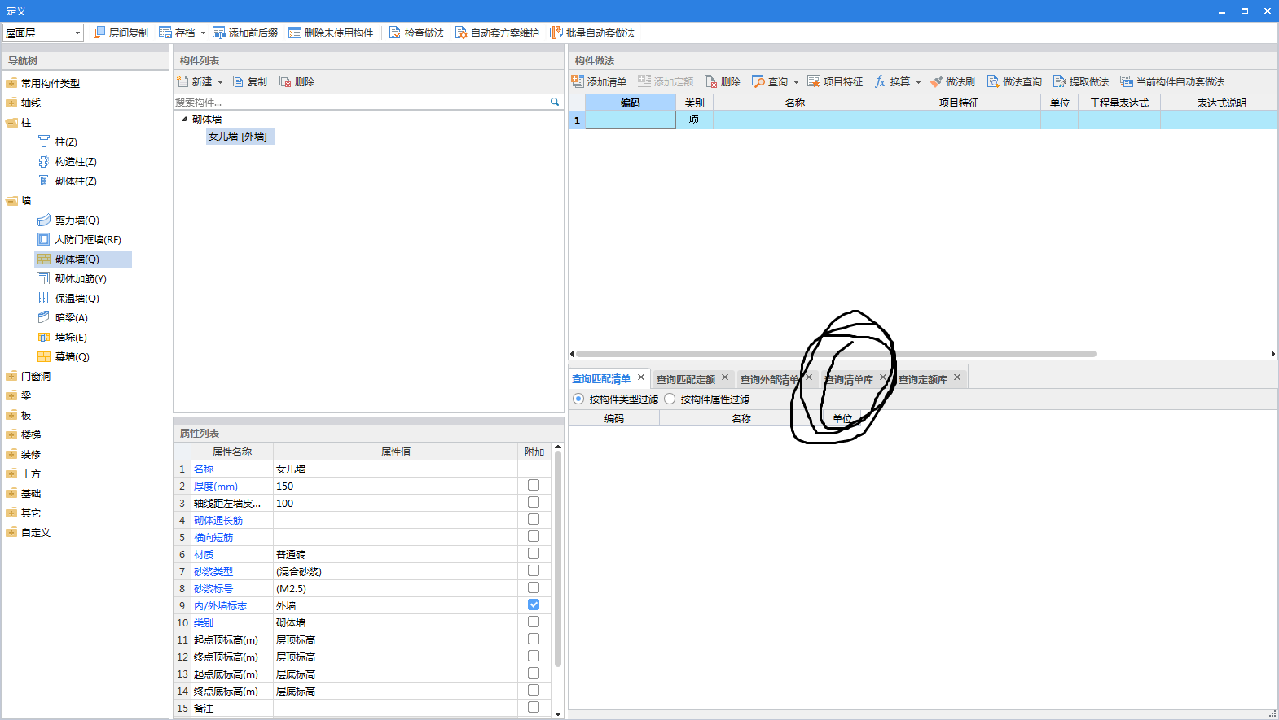Viewport: 1279px width, 720px height.
Task: Tick the 附加 checkbox for 类别
Action: tap(534, 622)
